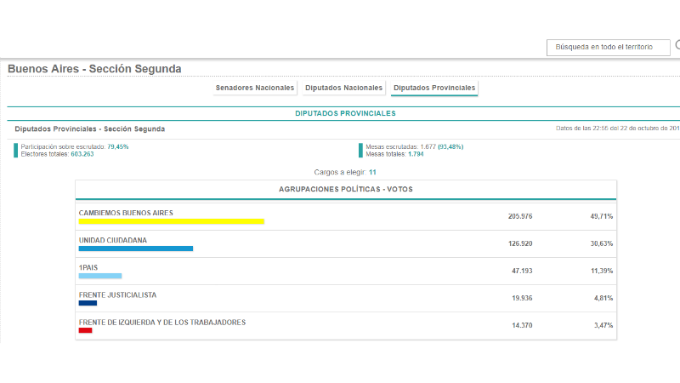Select the UNIDAD CIUDADANA party name

[x=112, y=240]
